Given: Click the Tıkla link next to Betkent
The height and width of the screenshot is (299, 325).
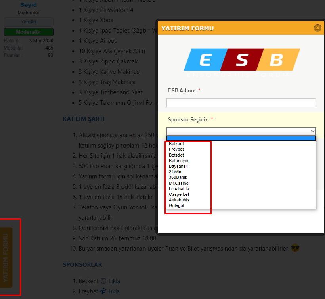Looking at the screenshot, I should 114,281.
